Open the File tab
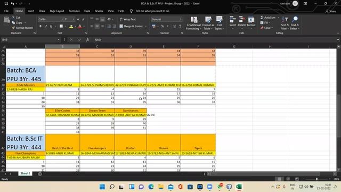Viewport: 341px width, 192px height. coord(6,11)
